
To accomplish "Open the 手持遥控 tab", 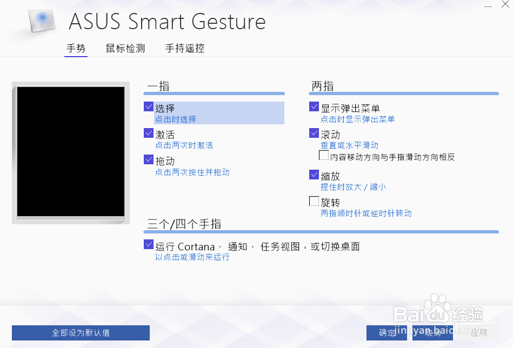I will [185, 49].
